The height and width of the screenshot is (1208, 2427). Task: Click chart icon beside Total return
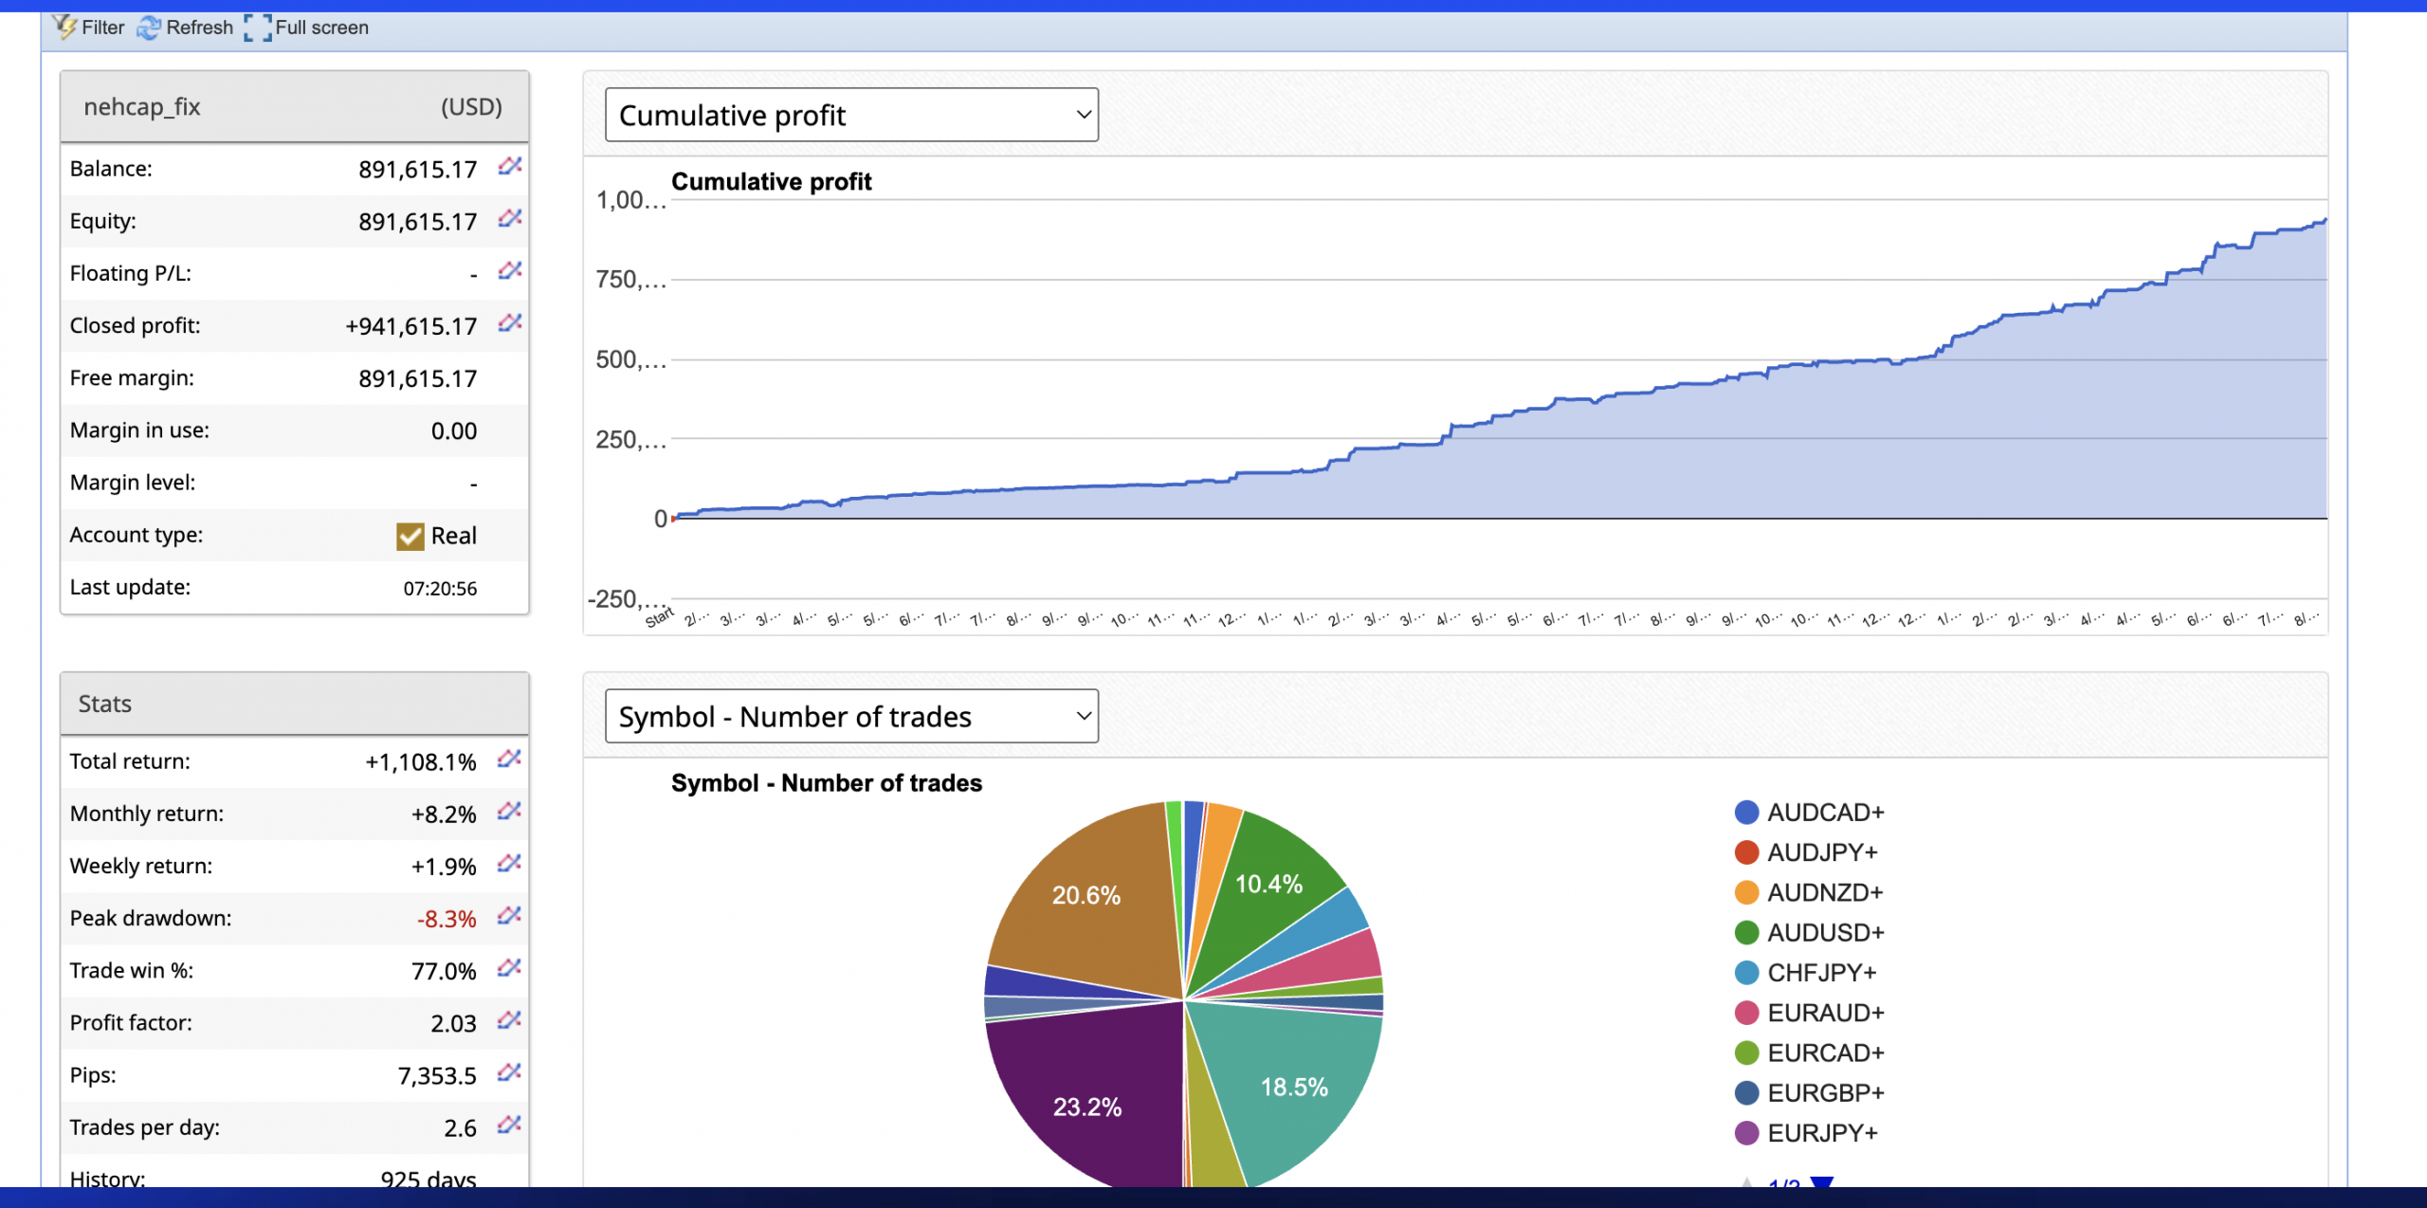click(x=510, y=760)
